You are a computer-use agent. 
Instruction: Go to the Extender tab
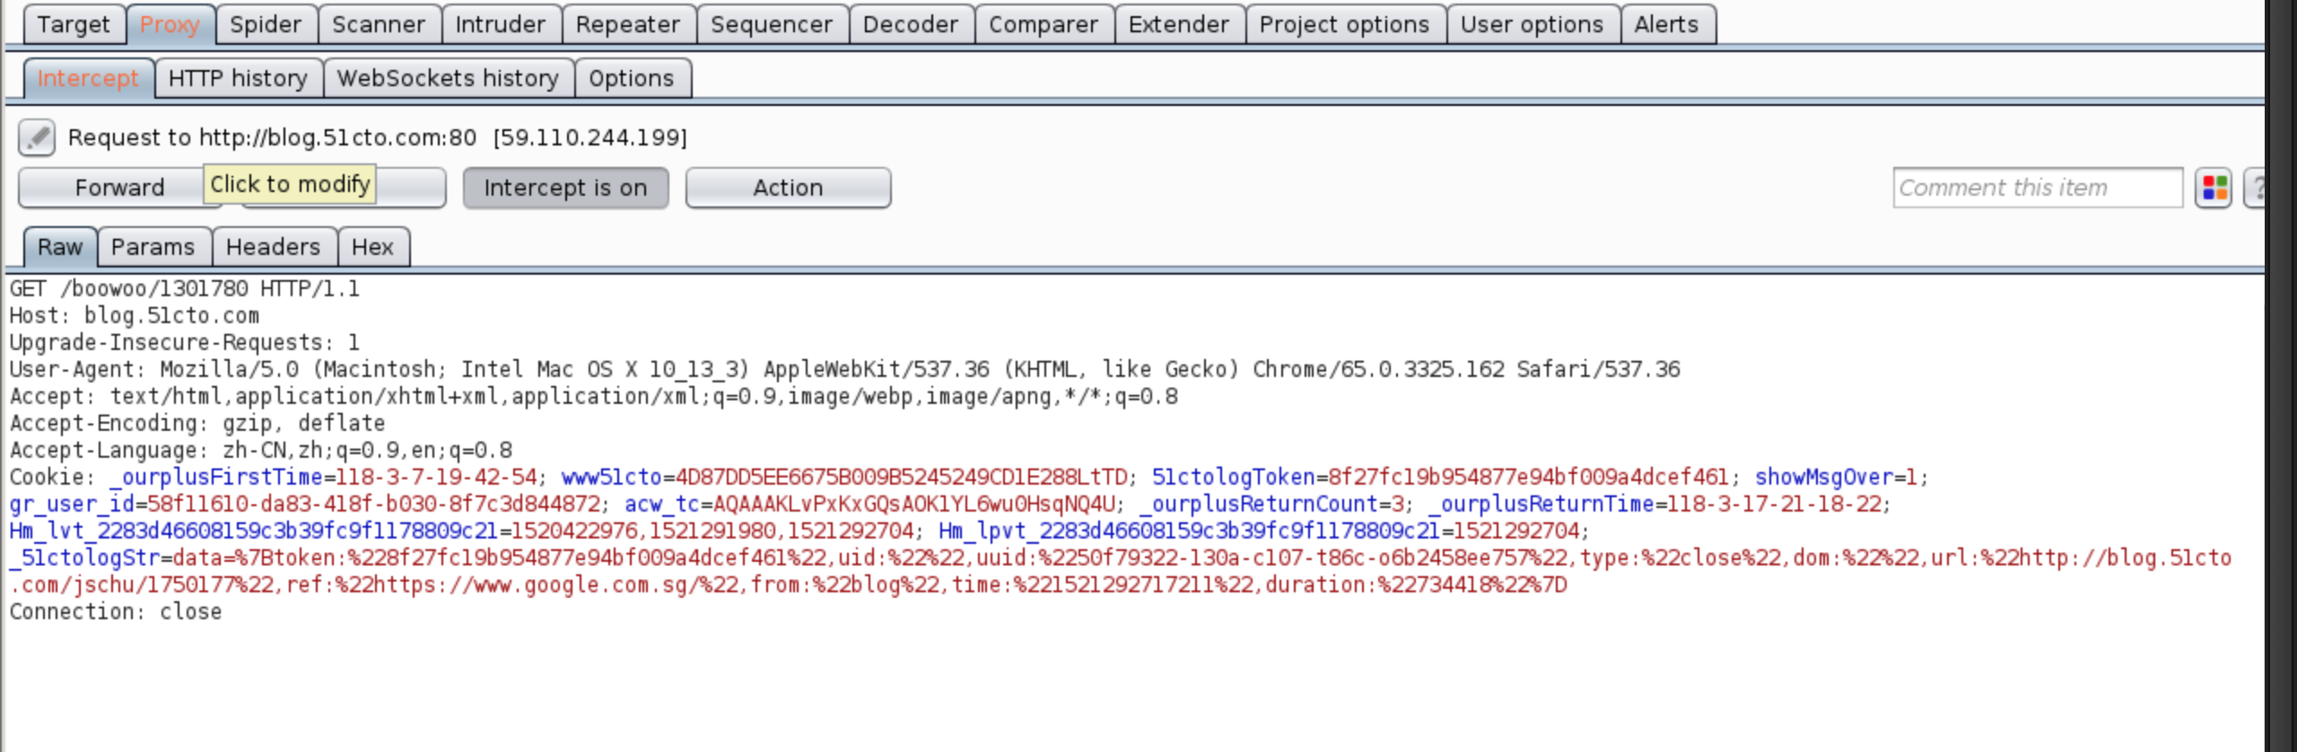pos(1179,24)
